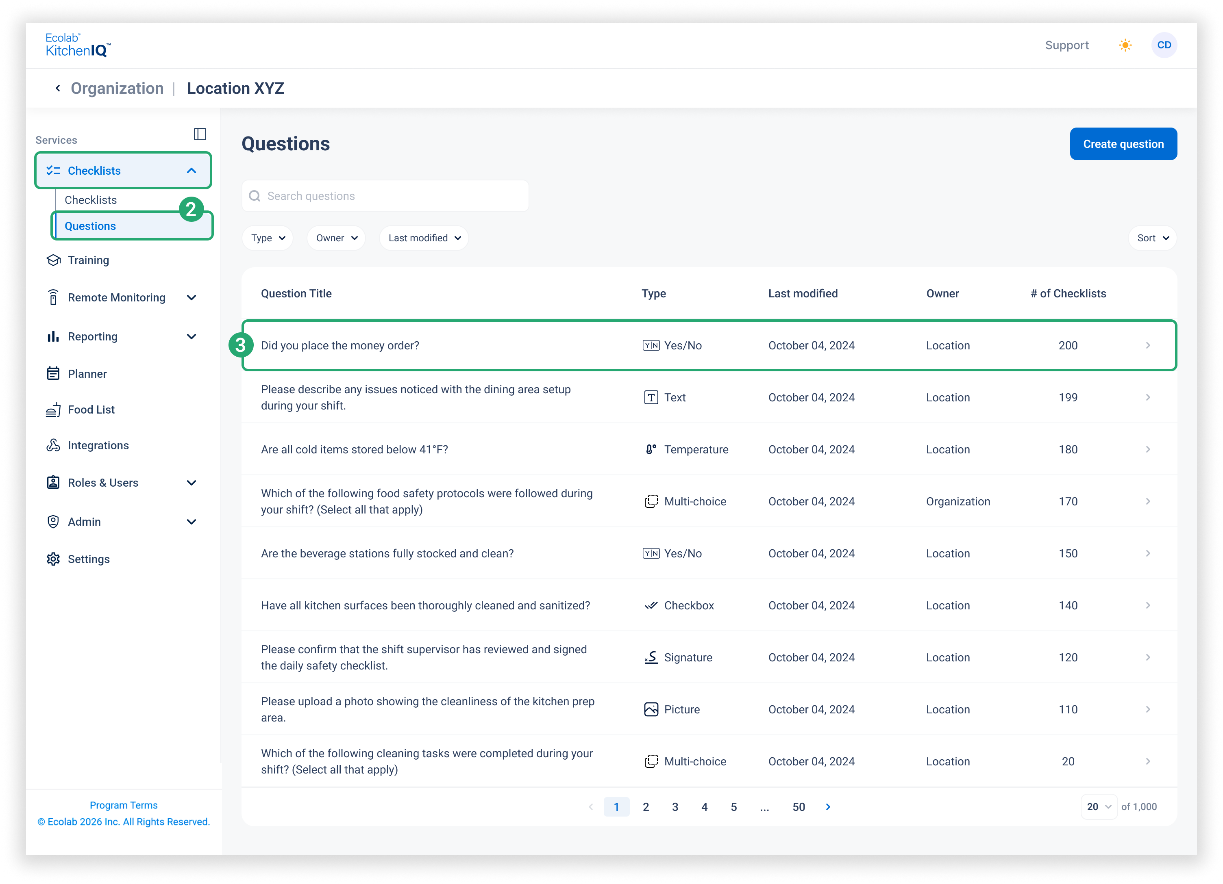Click the Reporting bar chart icon
Image resolution: width=1223 pixels, height=884 pixels.
[x=53, y=337]
